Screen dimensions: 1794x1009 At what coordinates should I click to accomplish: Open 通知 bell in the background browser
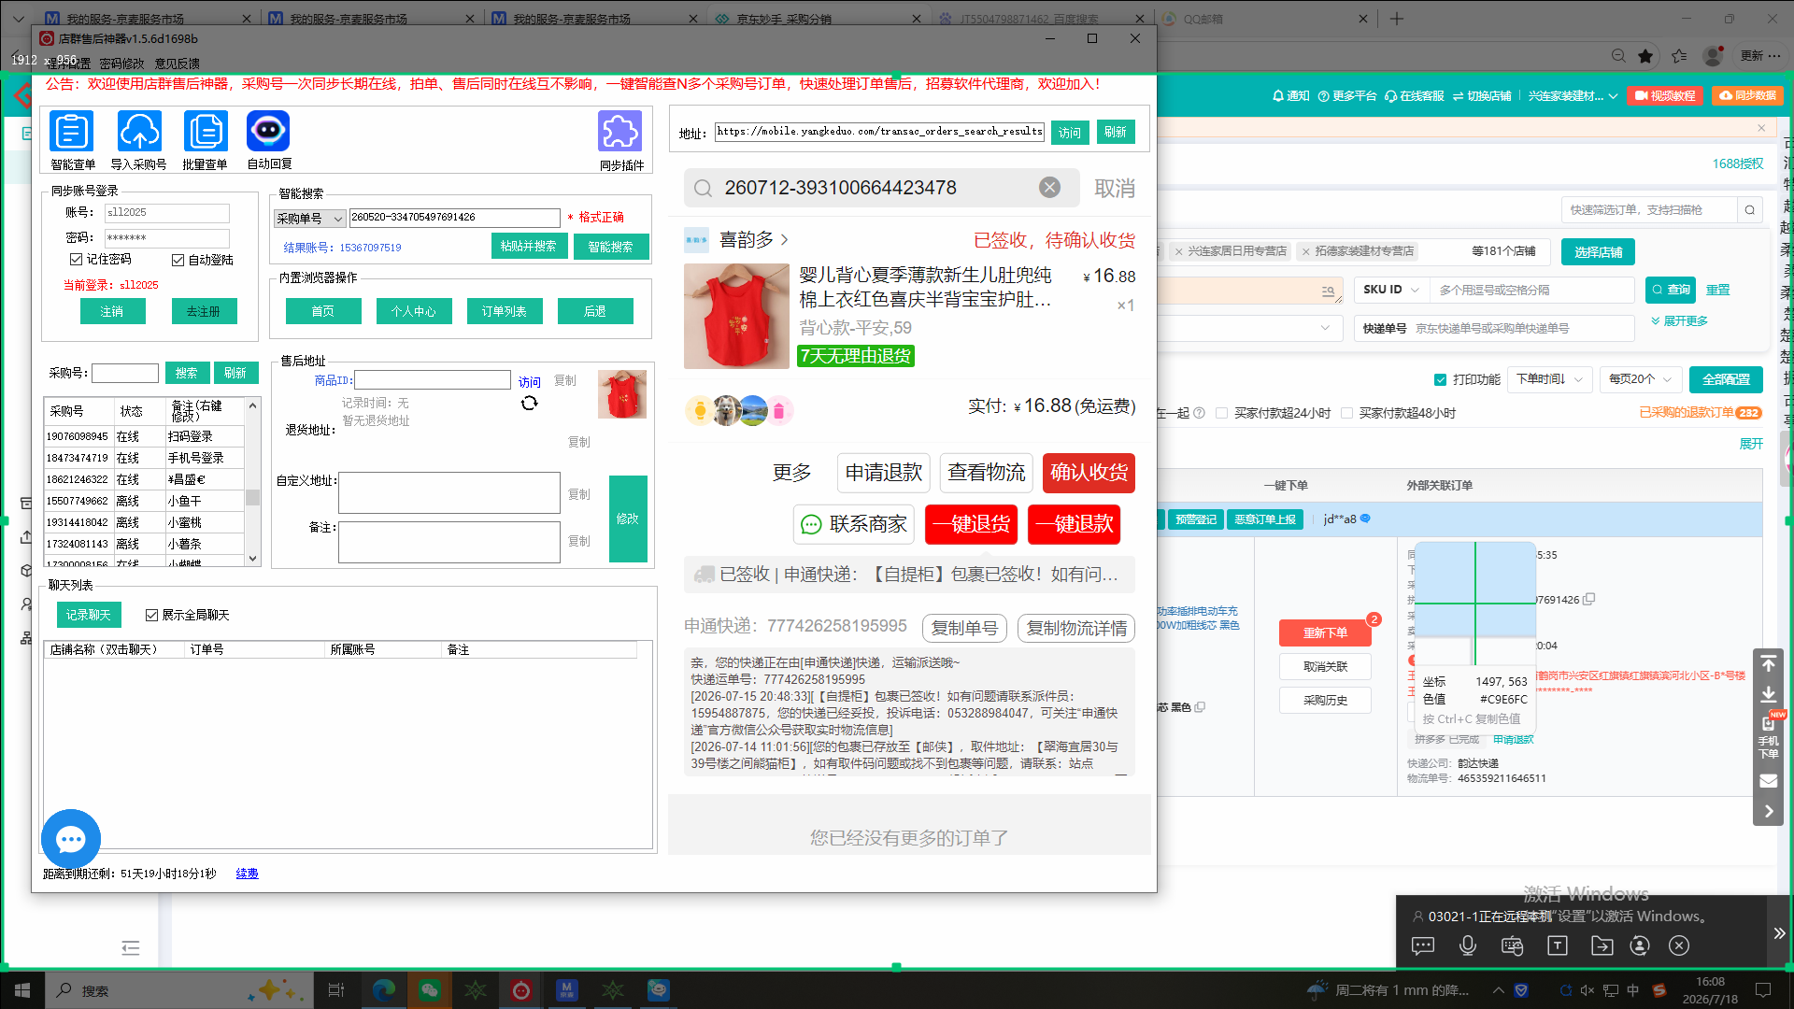point(1291,96)
